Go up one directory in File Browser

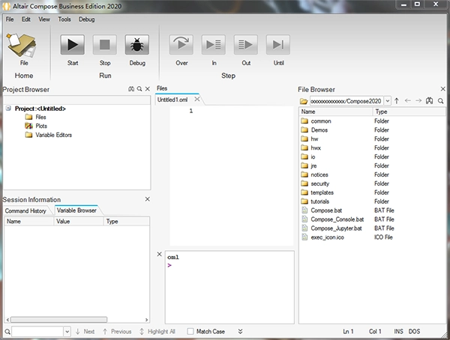tap(397, 101)
